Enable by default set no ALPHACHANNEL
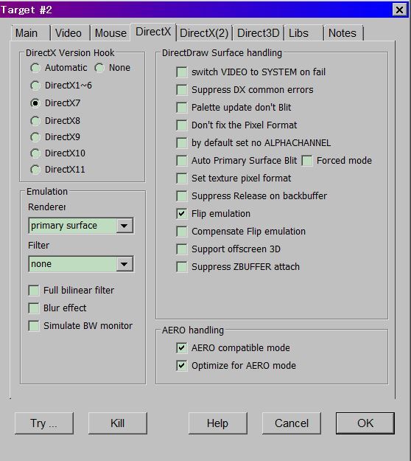The height and width of the screenshot is (461, 411). point(182,143)
